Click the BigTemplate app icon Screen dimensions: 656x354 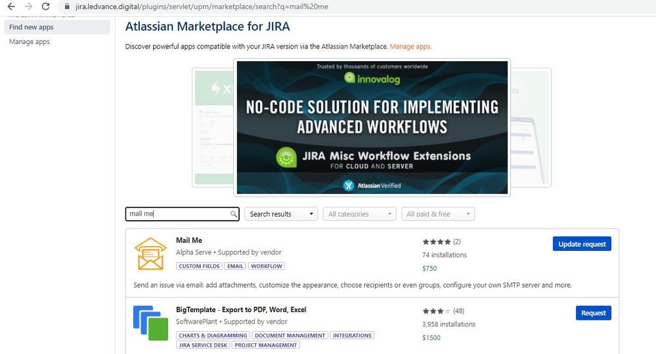click(150, 323)
